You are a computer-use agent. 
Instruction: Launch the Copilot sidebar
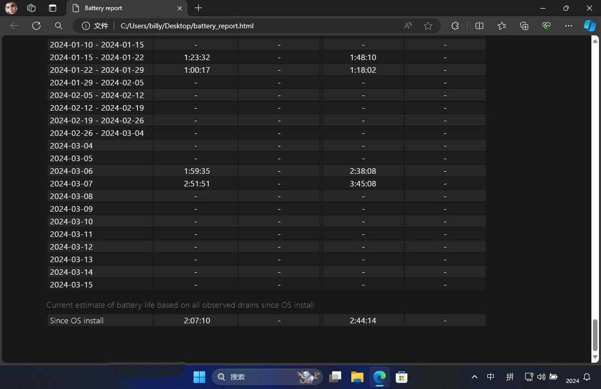pyautogui.click(x=589, y=26)
